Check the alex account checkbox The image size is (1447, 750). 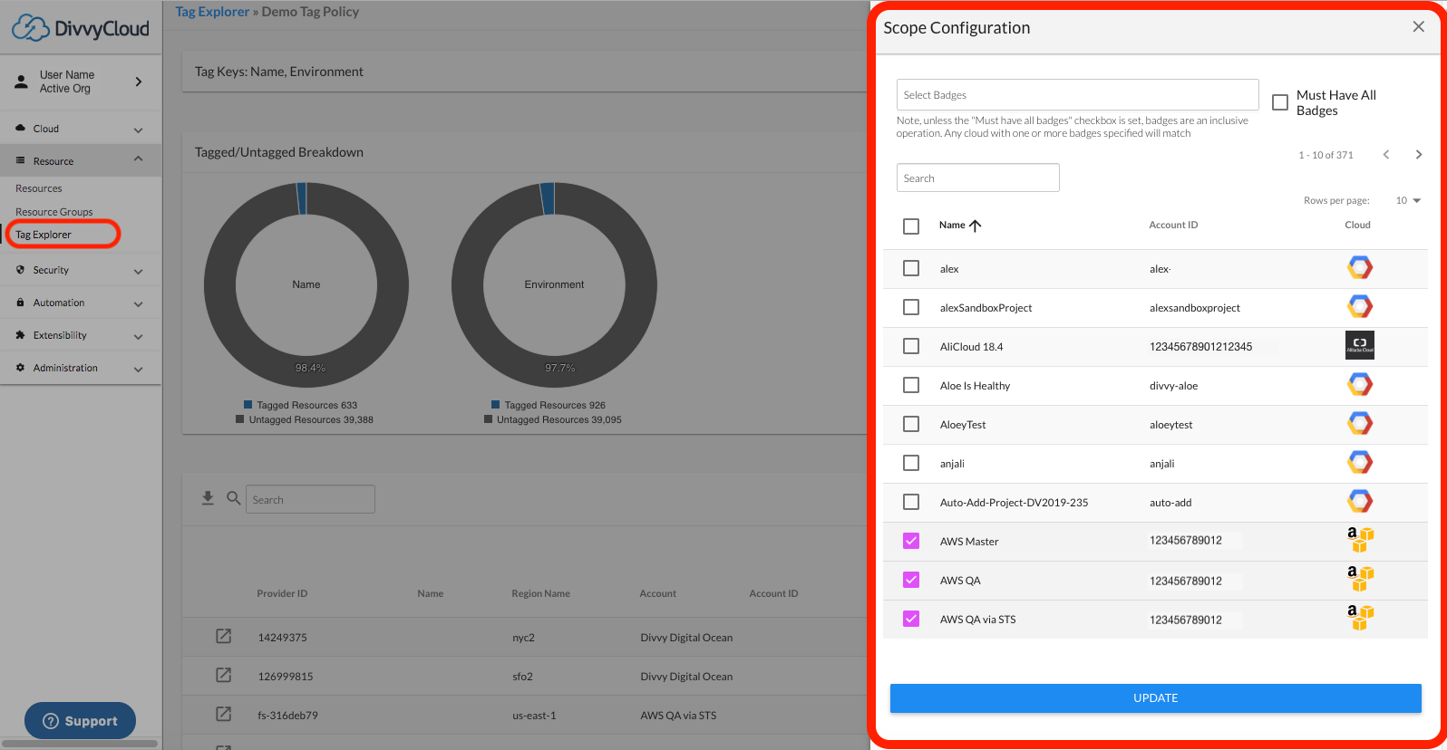pos(911,268)
